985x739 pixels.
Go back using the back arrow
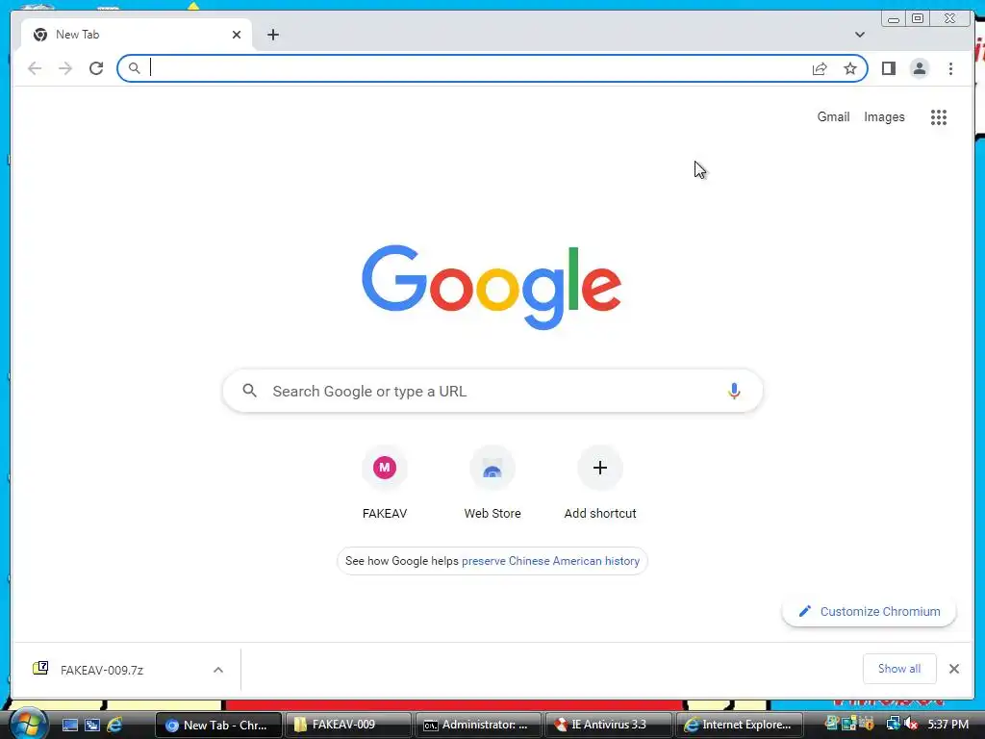point(35,68)
